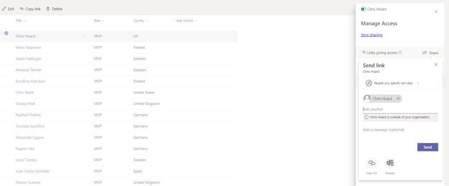Click the Add column header
Viewport: 449px width, 186px height.
[184, 21]
